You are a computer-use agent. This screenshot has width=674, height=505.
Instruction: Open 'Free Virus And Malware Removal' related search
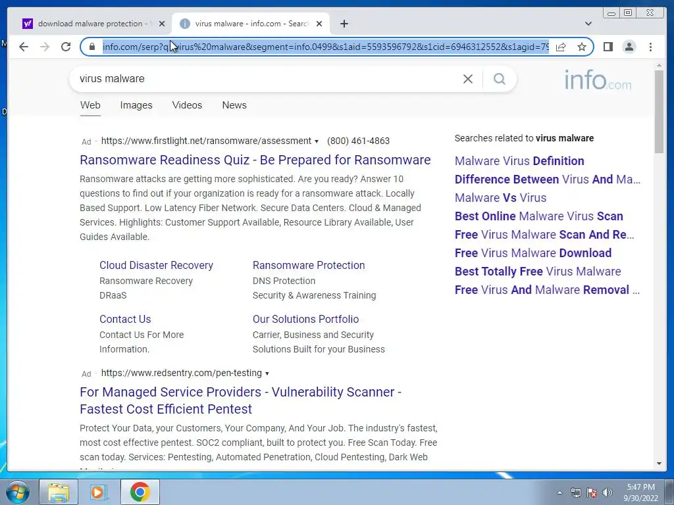pos(547,290)
